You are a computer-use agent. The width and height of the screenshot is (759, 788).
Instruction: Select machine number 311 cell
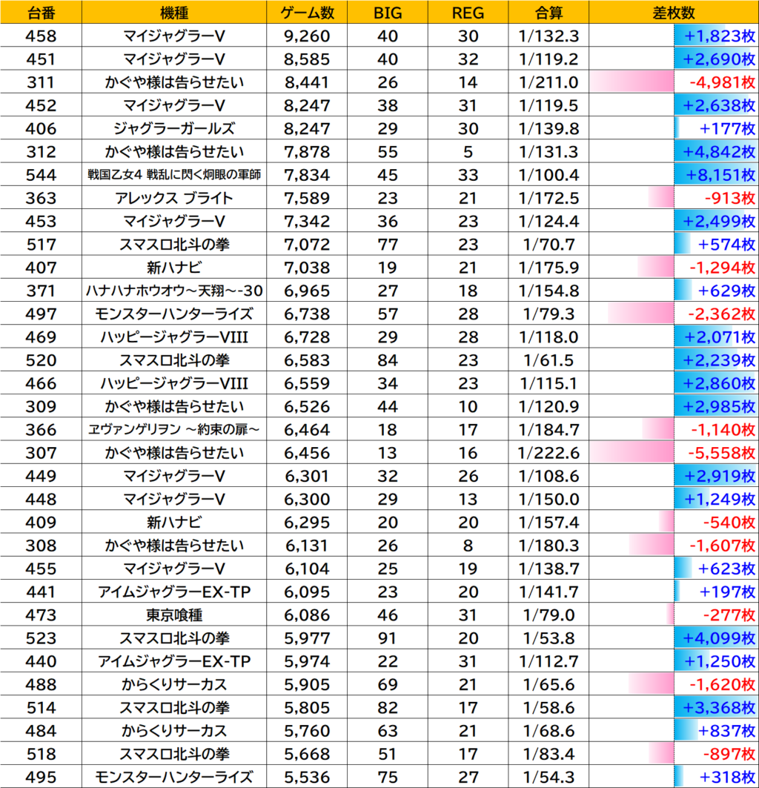tap(41, 82)
